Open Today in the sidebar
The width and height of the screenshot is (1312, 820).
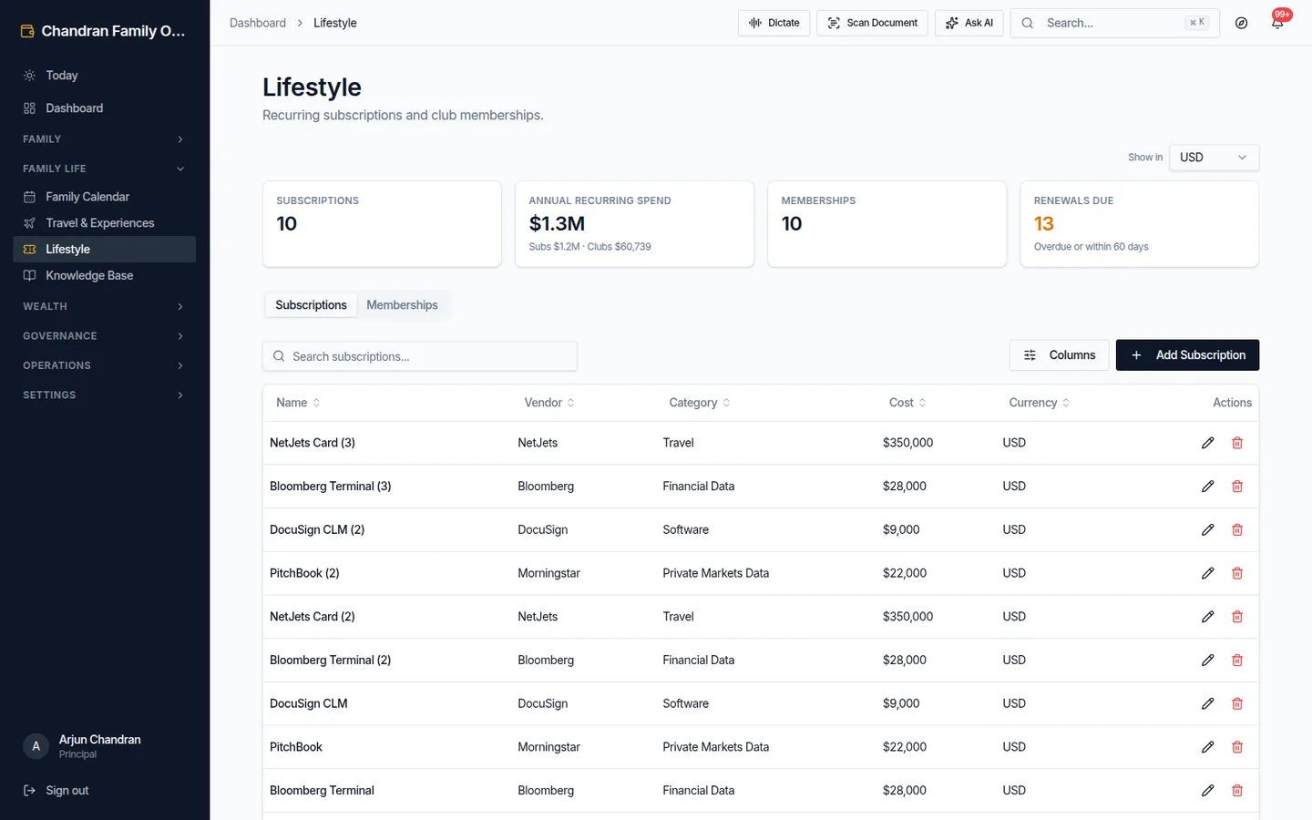[x=105, y=76]
